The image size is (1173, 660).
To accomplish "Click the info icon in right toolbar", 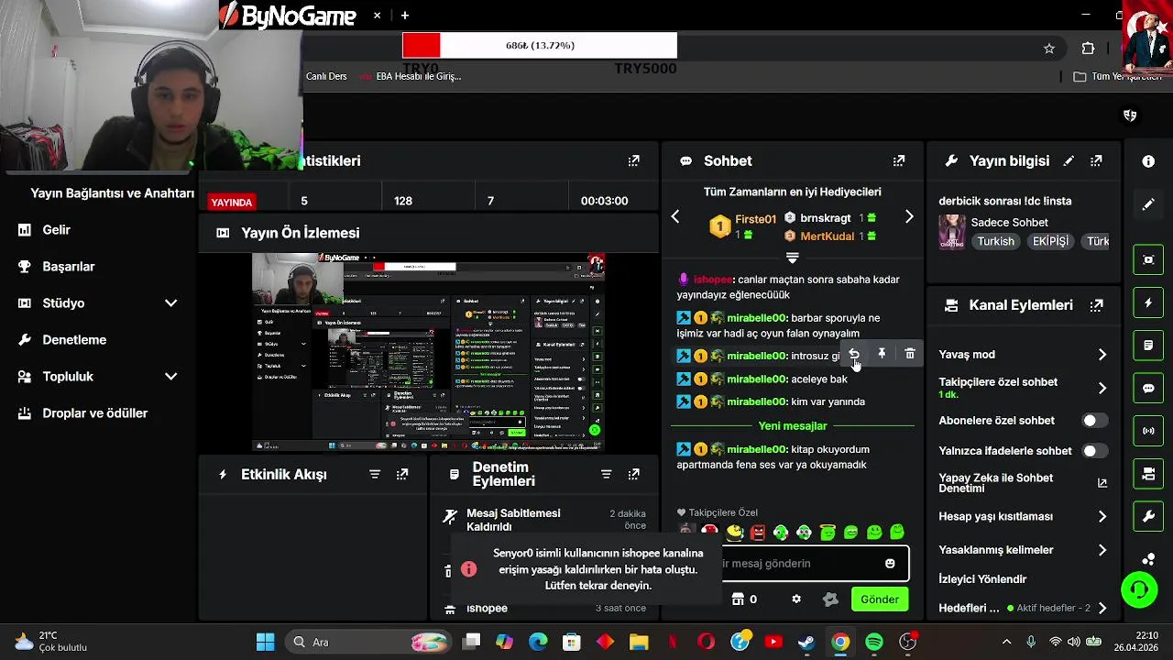I will pos(1148,161).
